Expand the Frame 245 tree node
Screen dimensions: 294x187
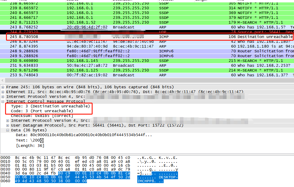coord(3,87)
